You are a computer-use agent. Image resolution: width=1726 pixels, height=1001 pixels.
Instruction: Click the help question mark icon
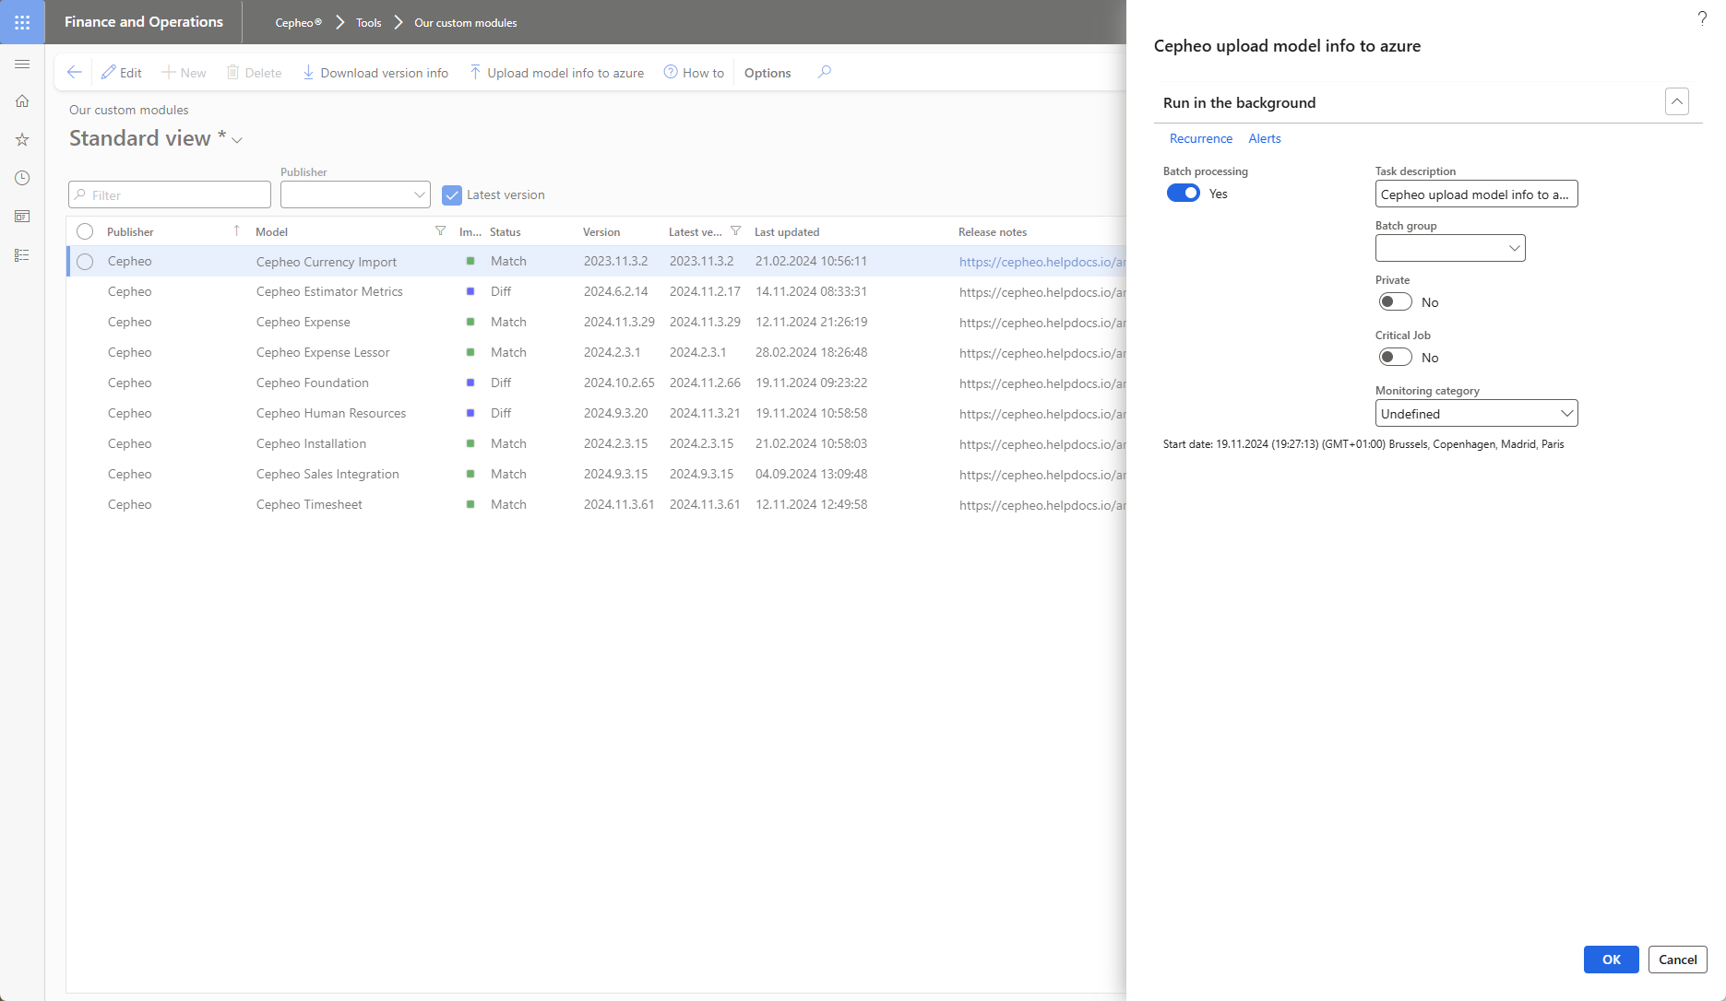click(1702, 18)
